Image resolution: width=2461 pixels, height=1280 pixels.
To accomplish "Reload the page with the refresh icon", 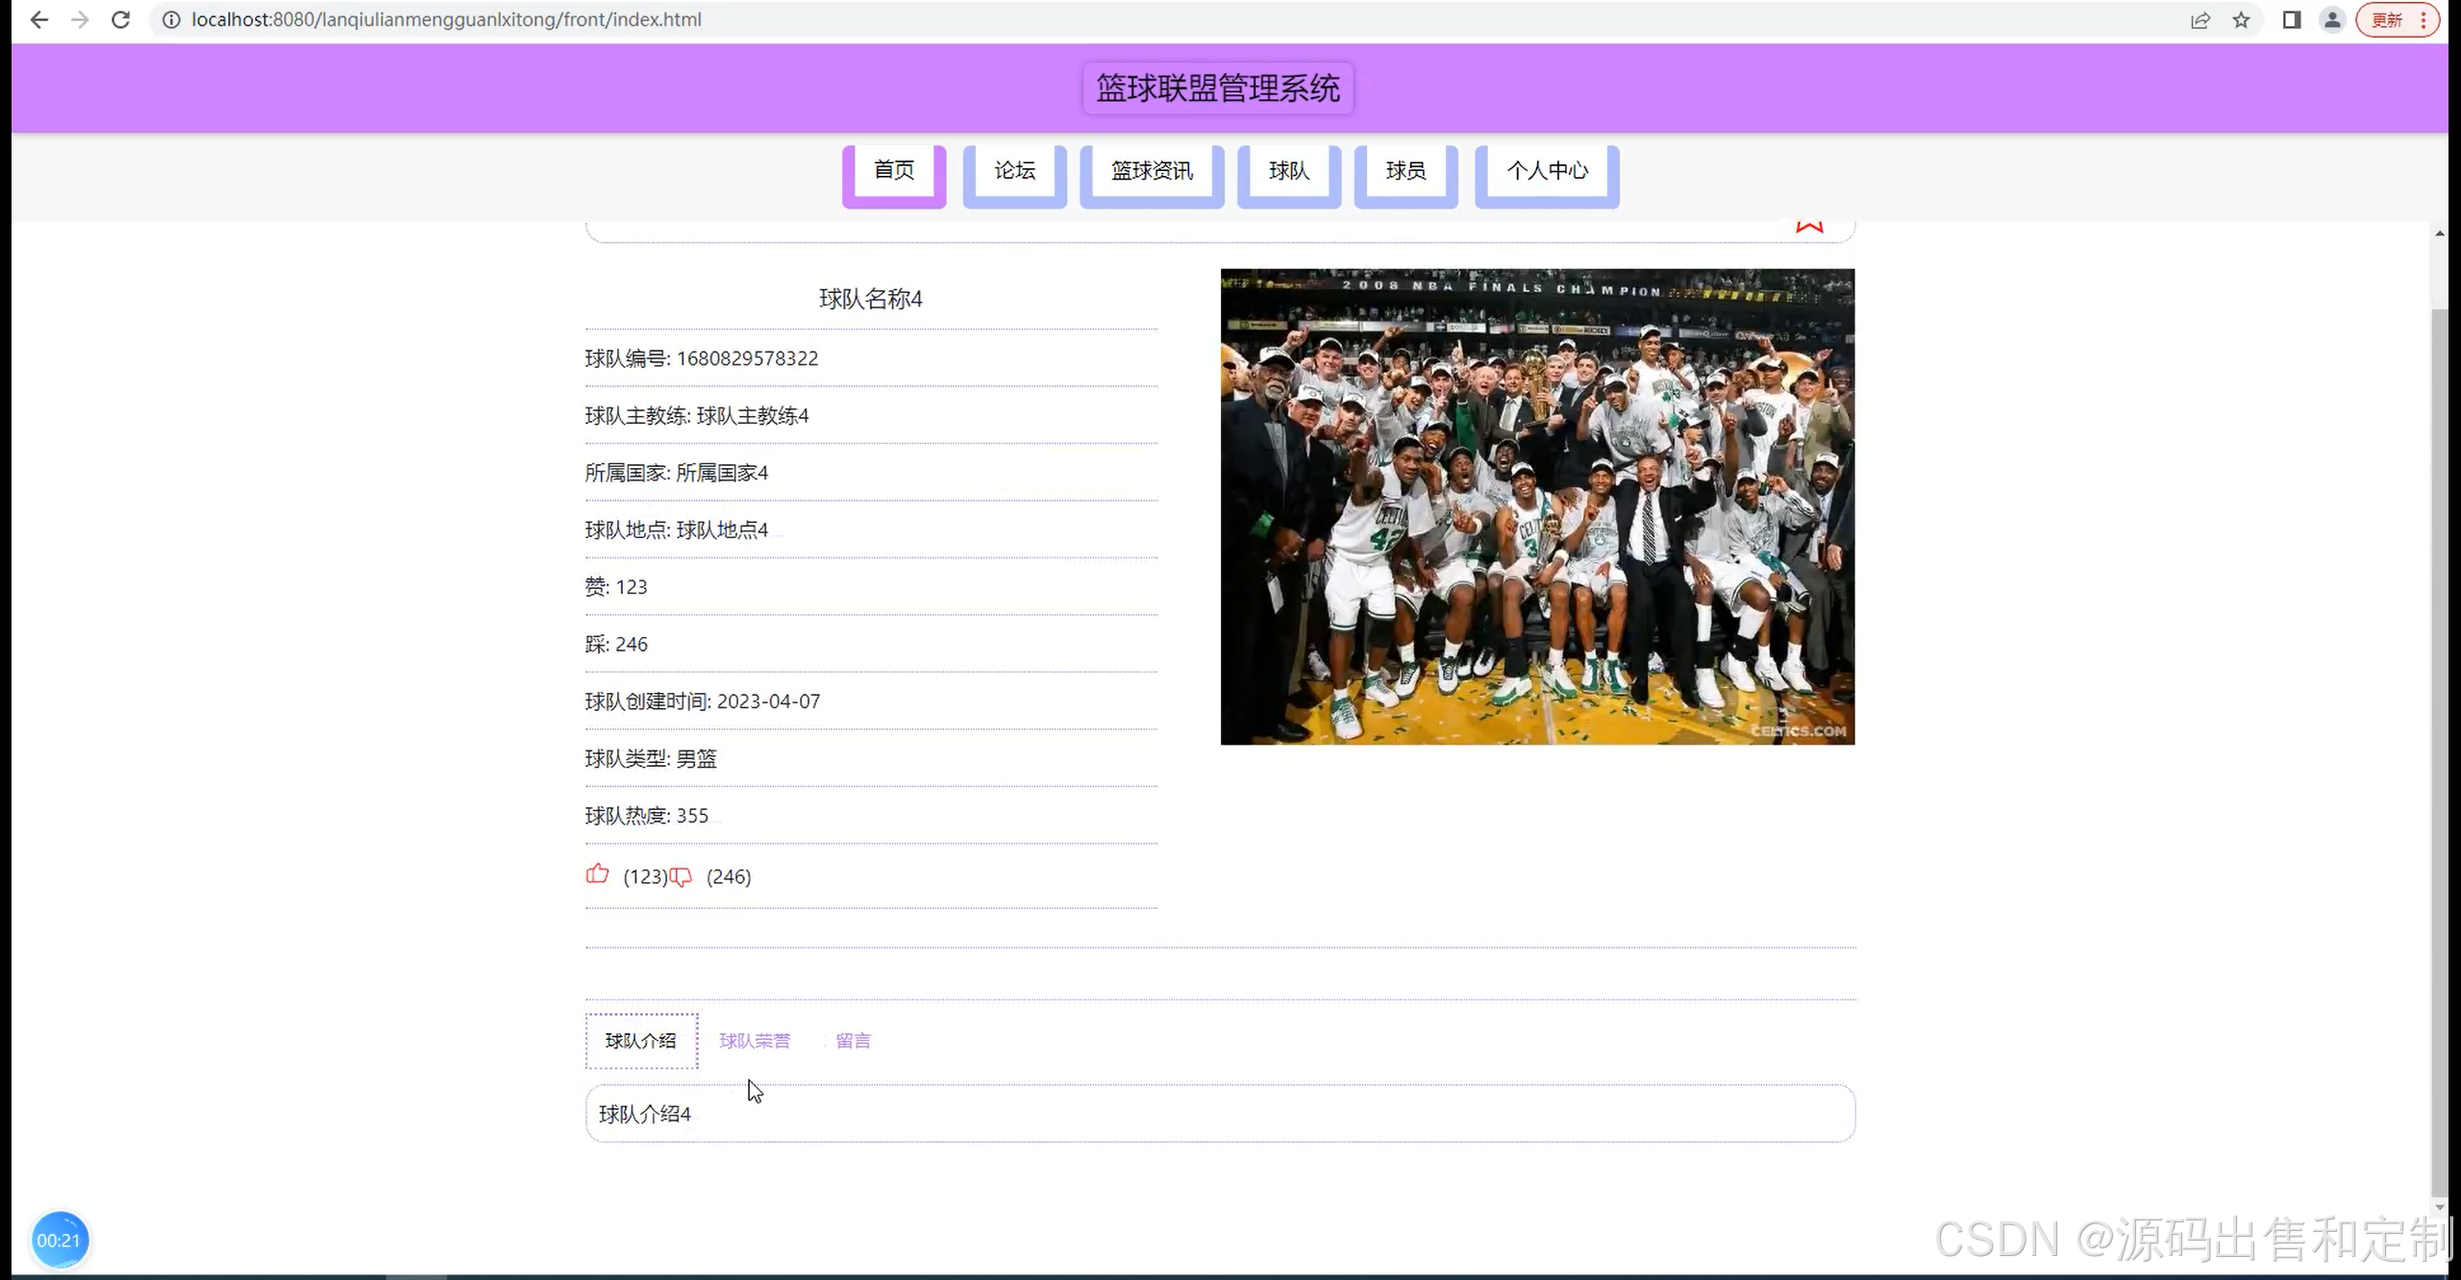I will point(120,19).
